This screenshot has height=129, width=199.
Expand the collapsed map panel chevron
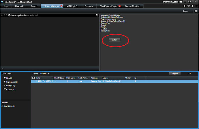tap(2, 69)
